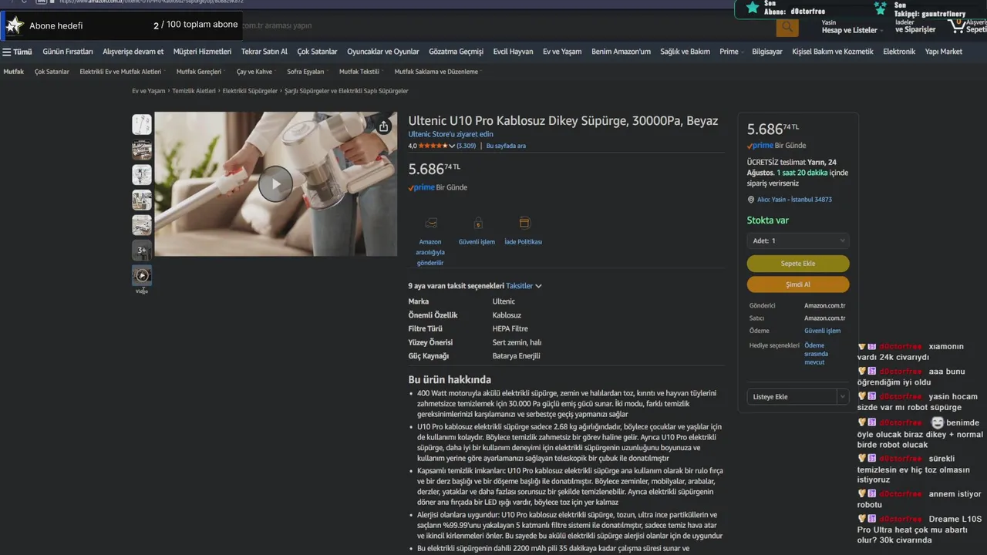
Task: Select the fifth product thumbnail image
Action: (x=142, y=225)
